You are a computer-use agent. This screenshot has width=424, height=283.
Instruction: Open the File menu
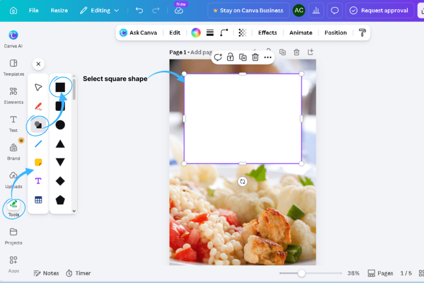34,10
